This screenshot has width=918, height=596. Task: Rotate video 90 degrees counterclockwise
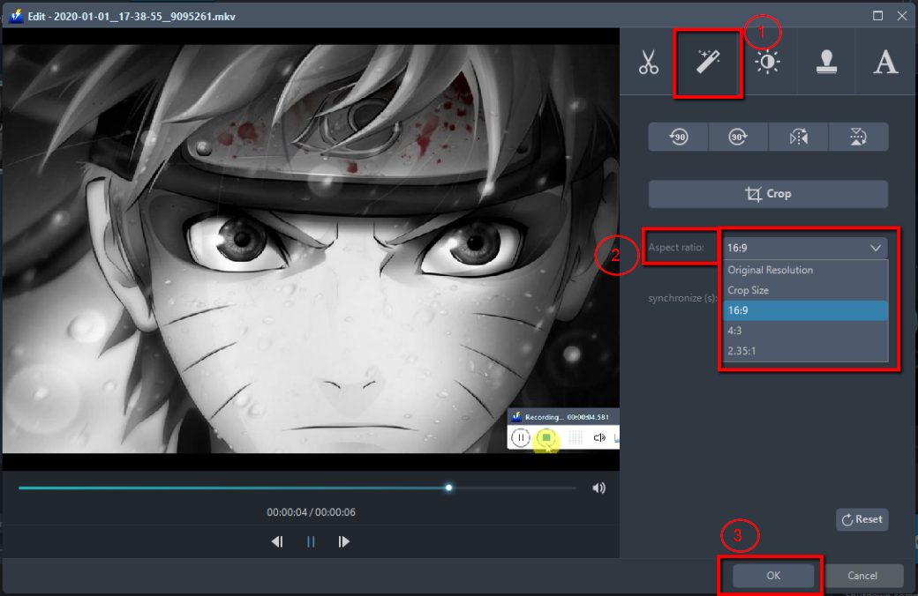(679, 137)
